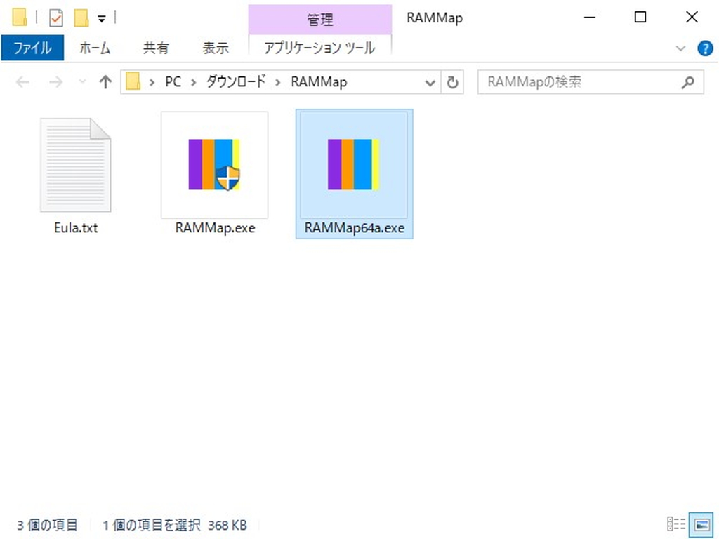Select the Eula.txt file
This screenshot has height=539, width=719.
click(x=75, y=166)
